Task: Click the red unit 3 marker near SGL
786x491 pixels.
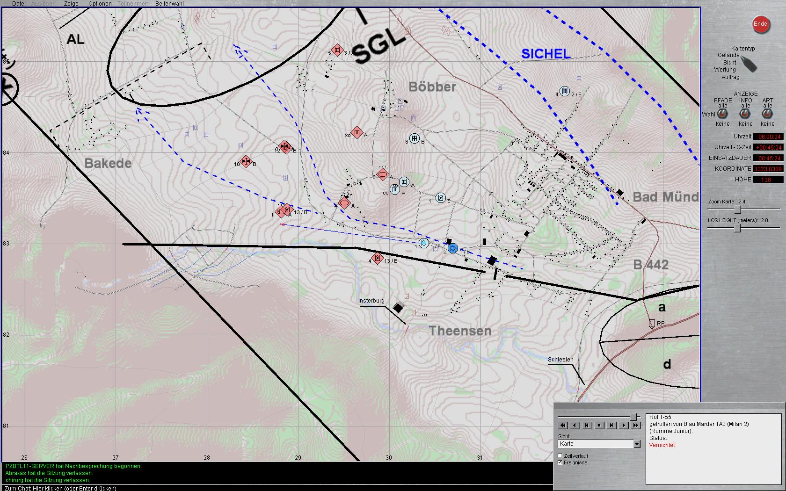Action: (x=337, y=50)
